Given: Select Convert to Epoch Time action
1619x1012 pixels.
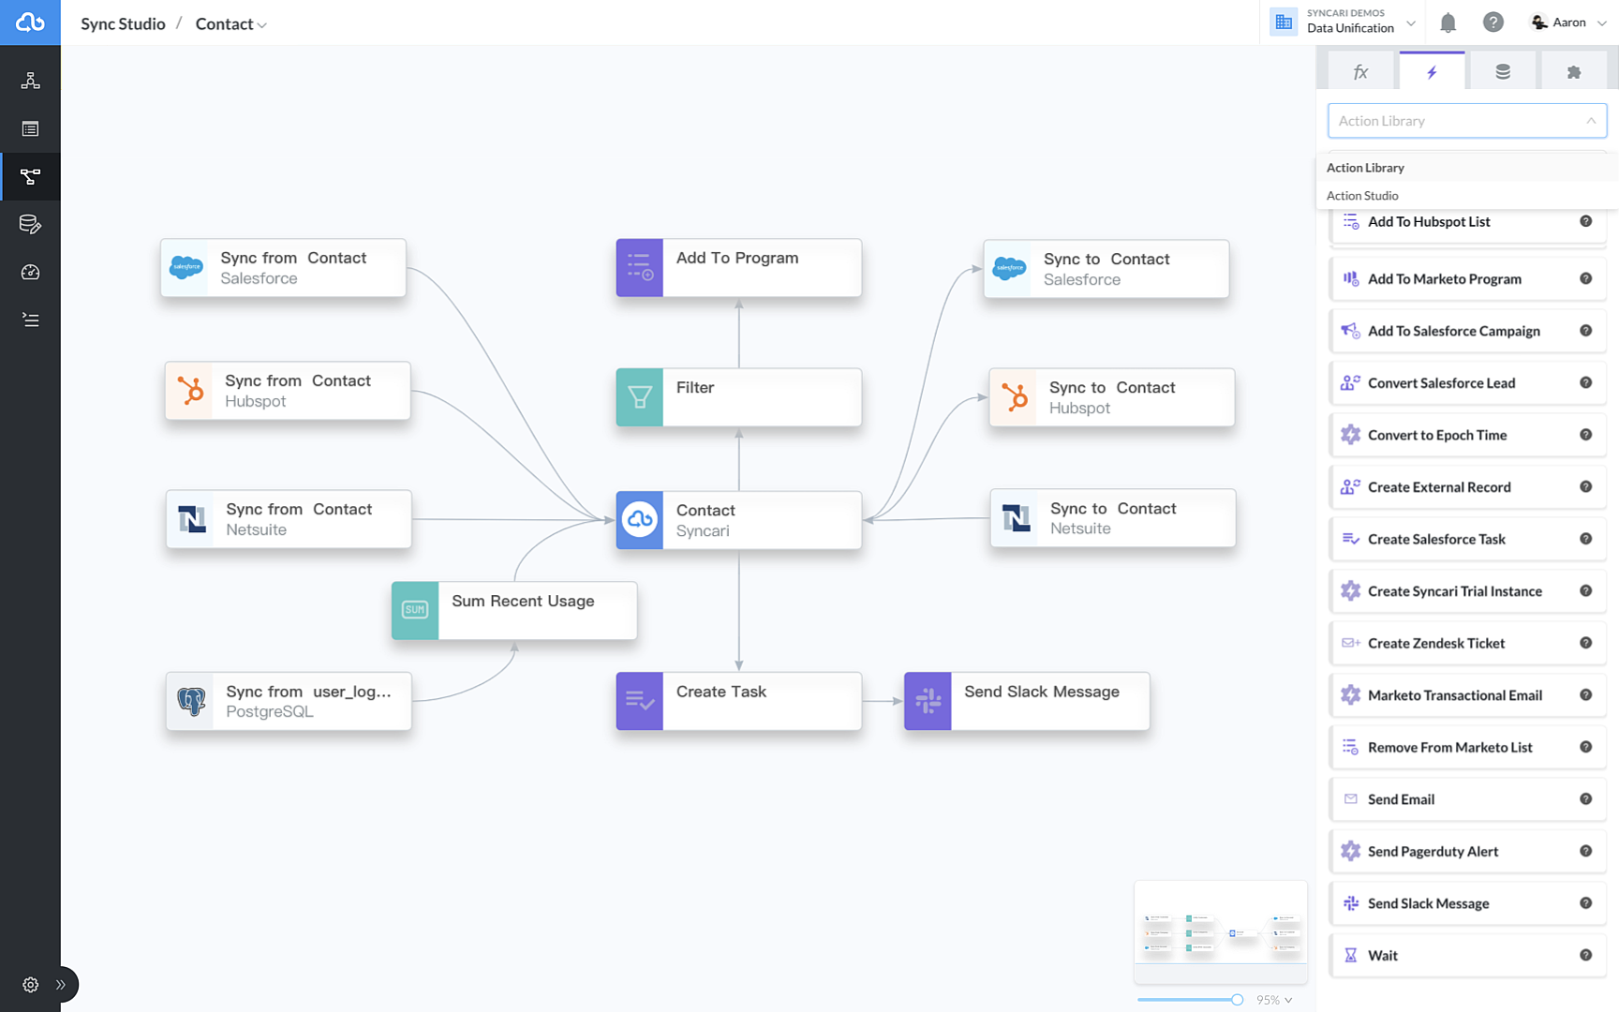Looking at the screenshot, I should (1467, 435).
